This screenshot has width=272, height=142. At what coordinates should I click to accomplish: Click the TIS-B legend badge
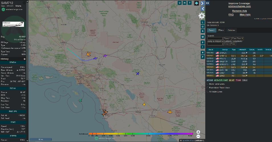coord(238,80)
